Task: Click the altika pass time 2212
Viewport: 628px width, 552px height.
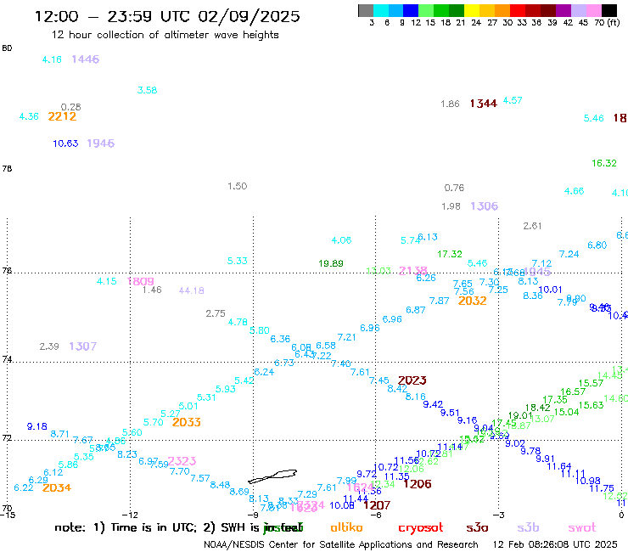Action: (x=62, y=116)
